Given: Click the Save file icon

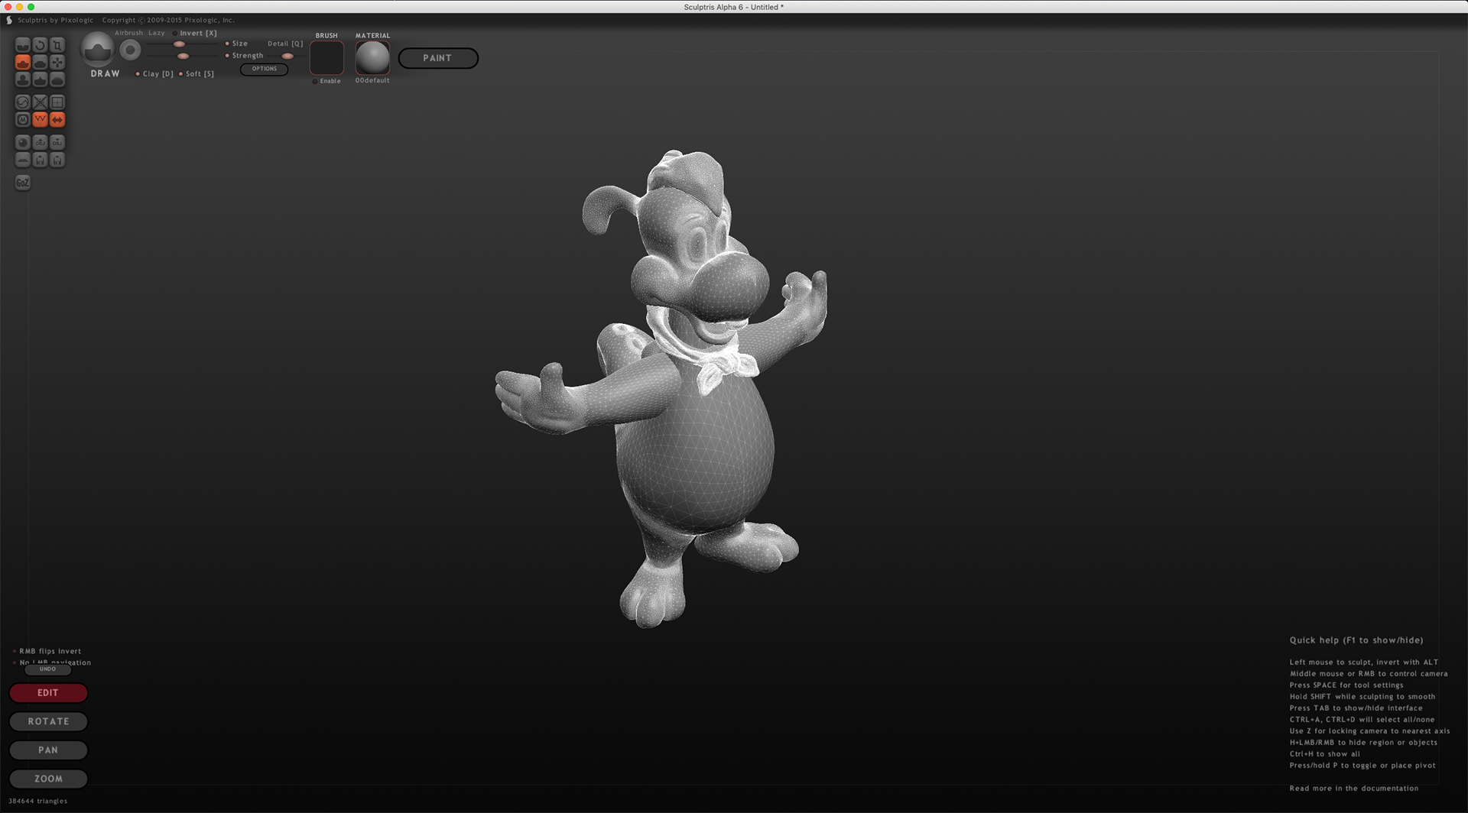Looking at the screenshot, I should [57, 160].
